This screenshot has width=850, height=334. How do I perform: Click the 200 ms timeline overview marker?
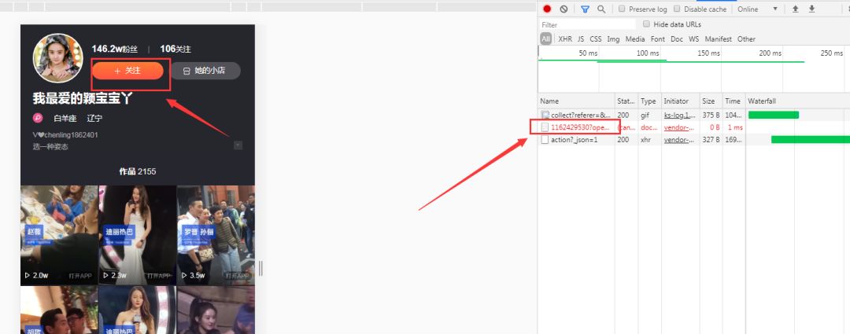(771, 53)
